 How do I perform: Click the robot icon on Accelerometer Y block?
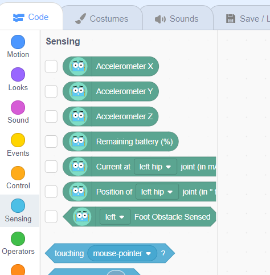78,91
